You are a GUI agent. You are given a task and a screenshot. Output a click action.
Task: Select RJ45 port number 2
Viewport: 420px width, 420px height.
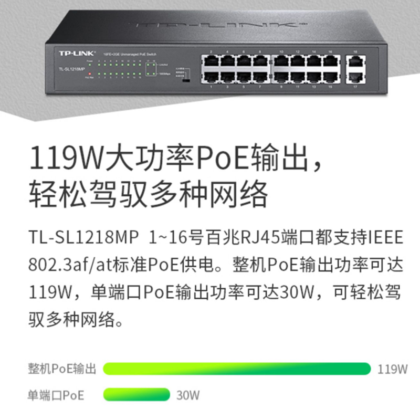(211, 61)
